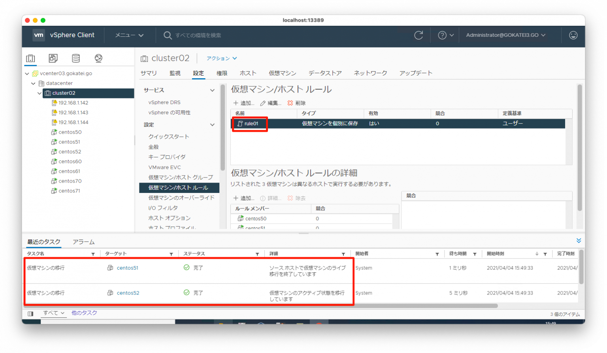Collapse the cluster02 tree node

(x=40, y=93)
